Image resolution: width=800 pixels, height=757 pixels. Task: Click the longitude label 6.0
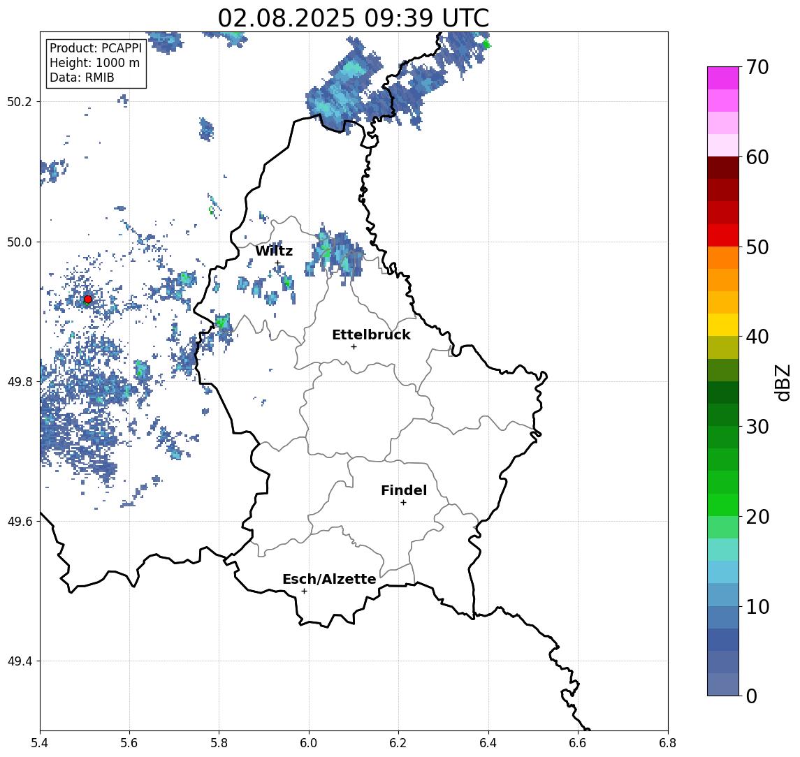coord(309,743)
